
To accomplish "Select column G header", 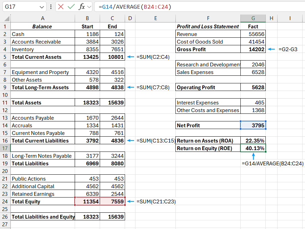I will point(253,18).
